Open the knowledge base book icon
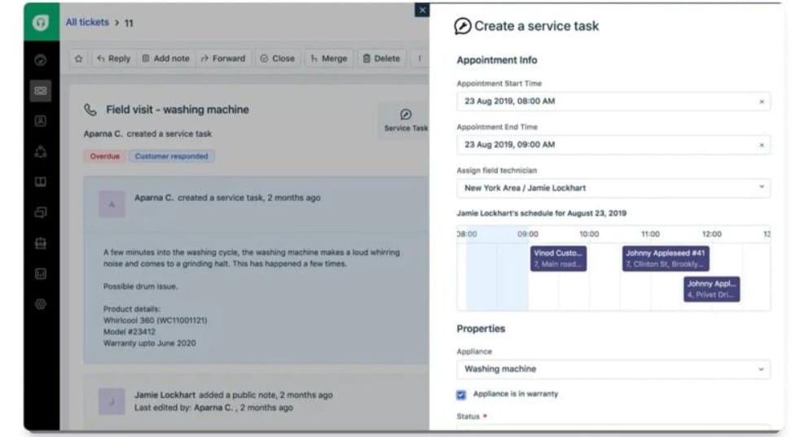The width and height of the screenshot is (809, 437). pos(40,182)
